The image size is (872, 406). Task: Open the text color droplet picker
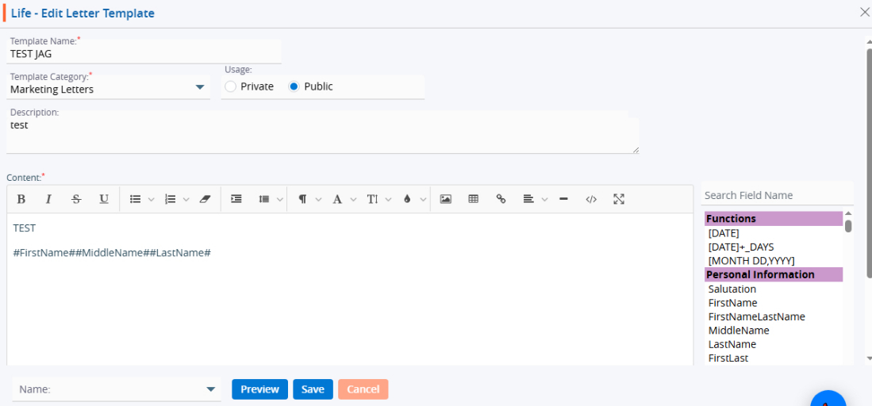407,199
